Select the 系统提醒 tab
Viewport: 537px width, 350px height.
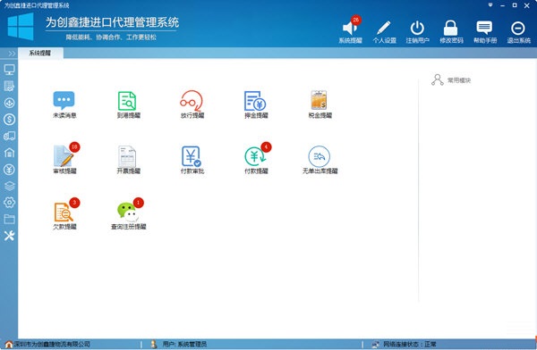40,53
